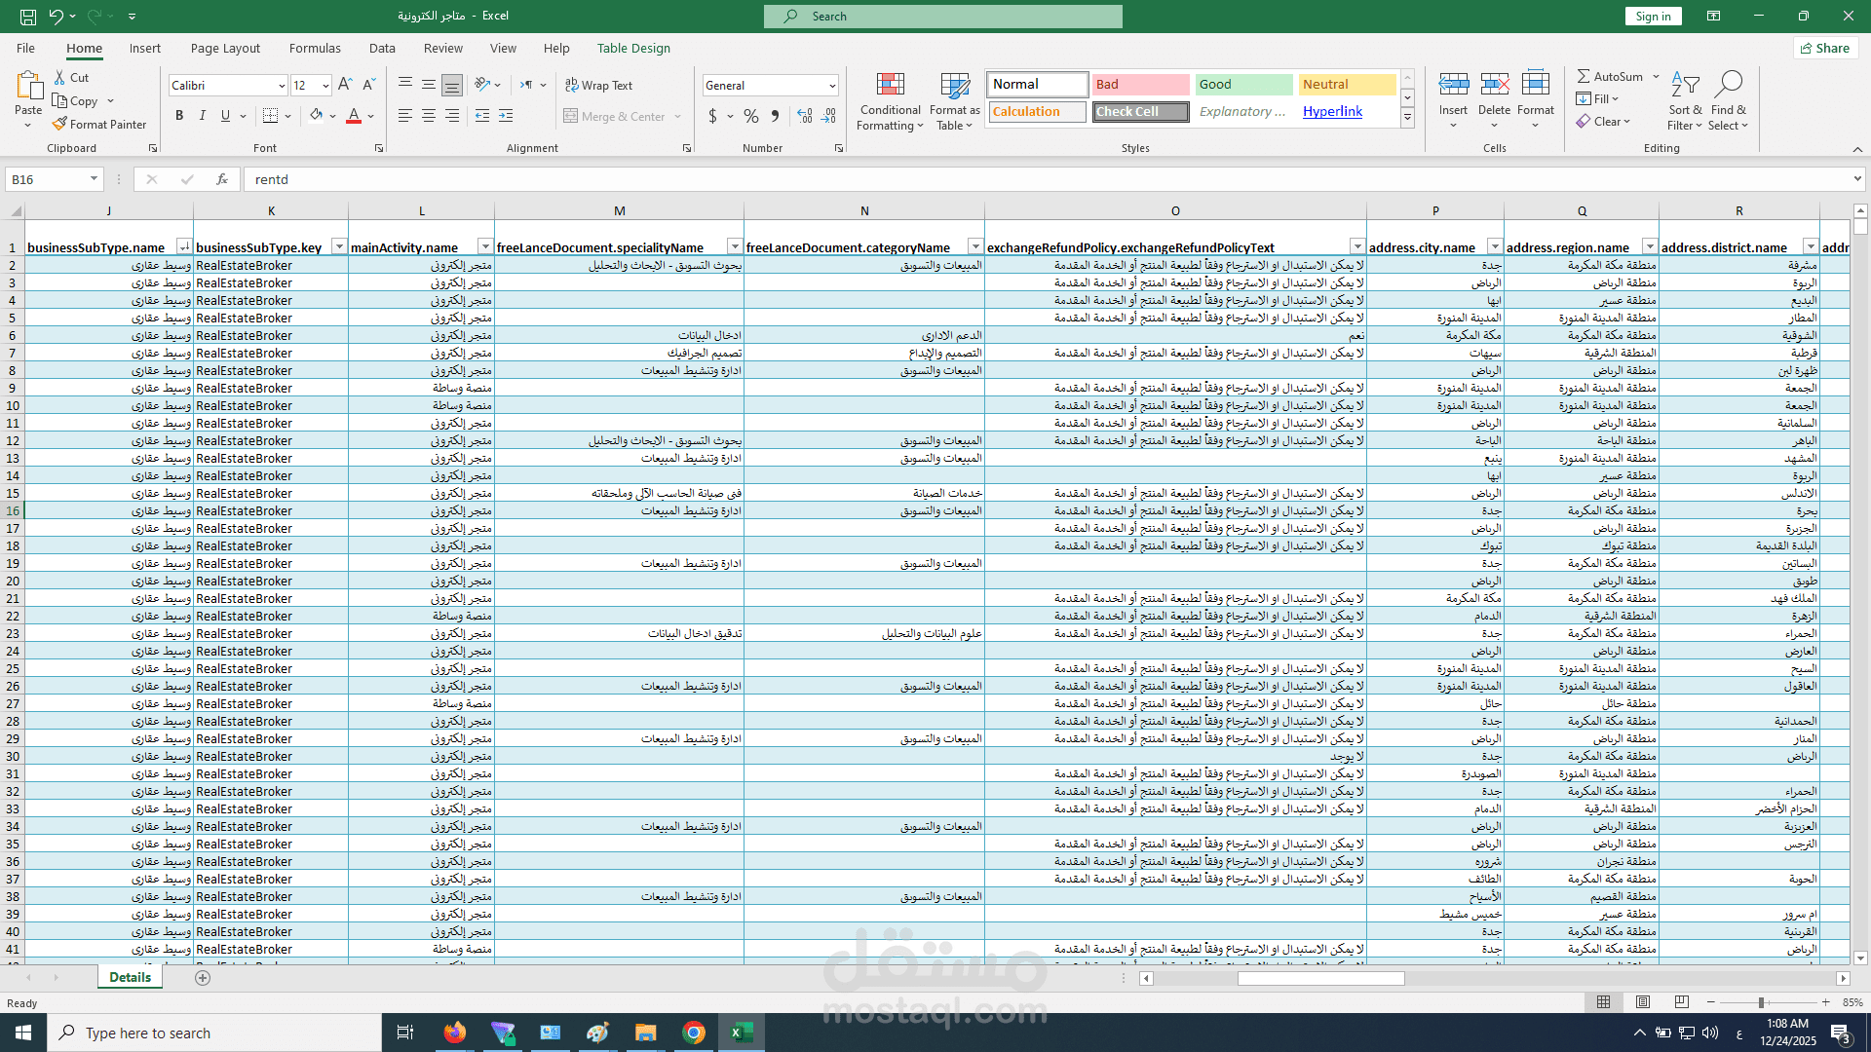Click the AutoSum sigma icon

pos(1584,76)
